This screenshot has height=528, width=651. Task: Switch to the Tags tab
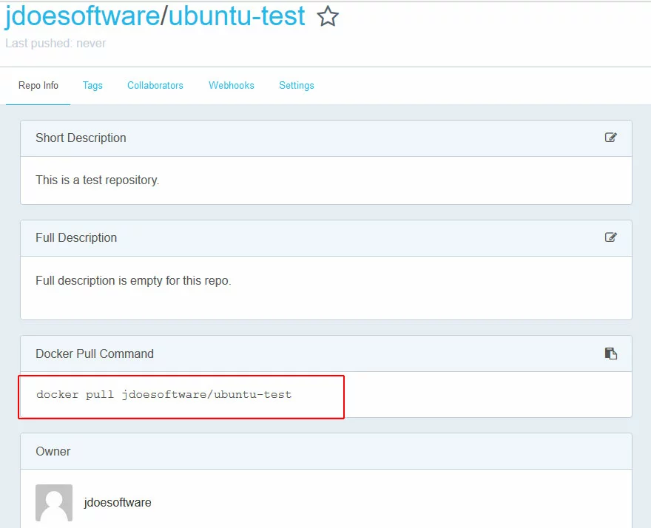coord(92,86)
